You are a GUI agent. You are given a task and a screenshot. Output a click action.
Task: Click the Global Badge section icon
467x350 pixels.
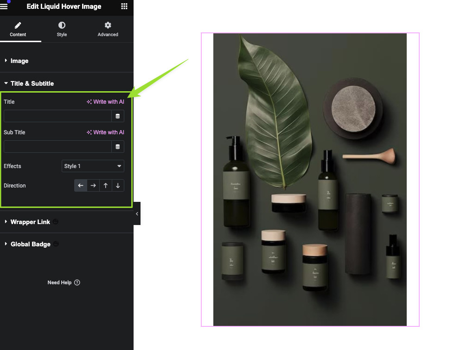56,244
